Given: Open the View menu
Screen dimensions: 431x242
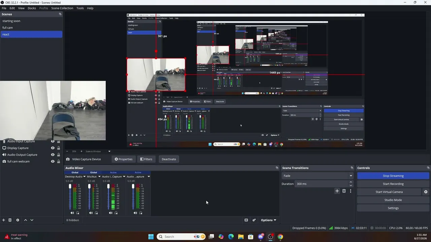Looking at the screenshot, I should click(21, 8).
